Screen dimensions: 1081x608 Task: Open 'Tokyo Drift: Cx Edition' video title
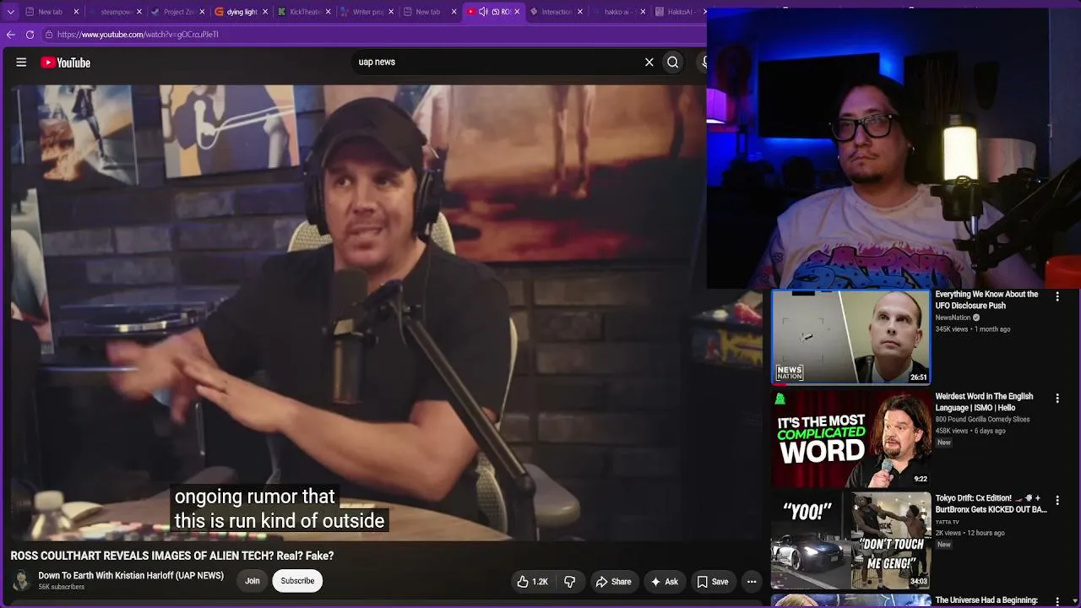[x=991, y=504]
